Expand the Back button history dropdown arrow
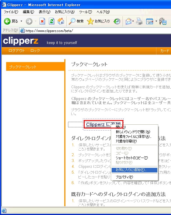Image resolution: width=171 pixels, height=215 pixels. pyautogui.click(x=21, y=21)
